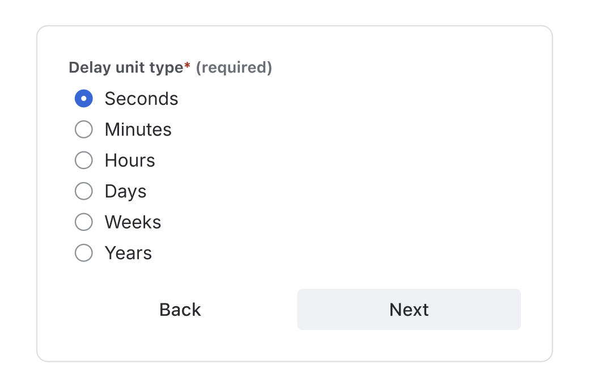
Task: Click the Days option label
Action: 125,191
